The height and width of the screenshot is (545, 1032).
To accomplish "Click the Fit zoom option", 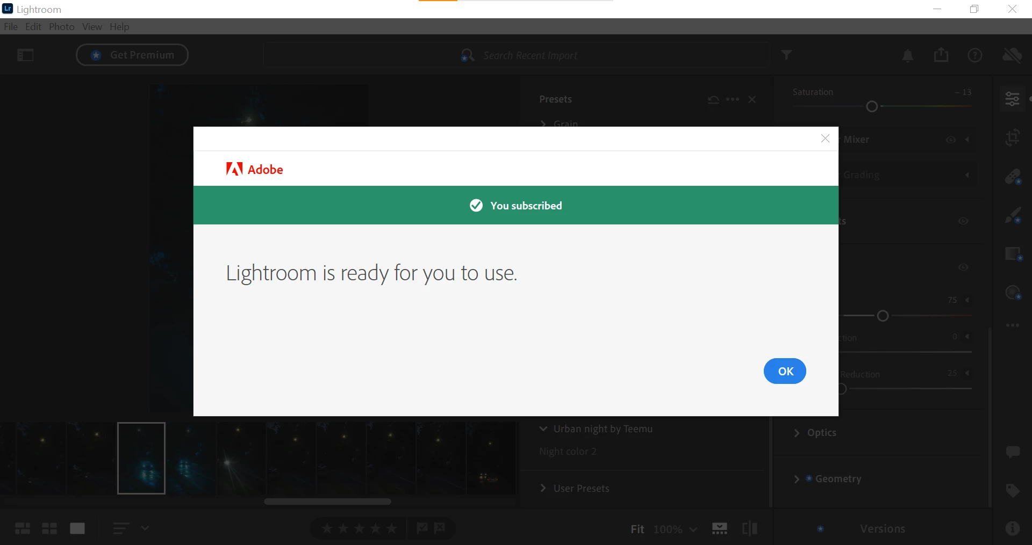I will click(637, 529).
